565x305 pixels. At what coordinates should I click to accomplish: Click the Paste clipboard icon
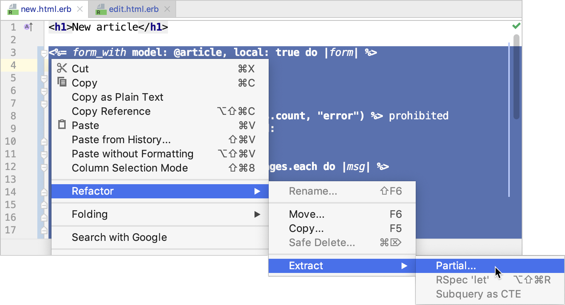click(62, 124)
